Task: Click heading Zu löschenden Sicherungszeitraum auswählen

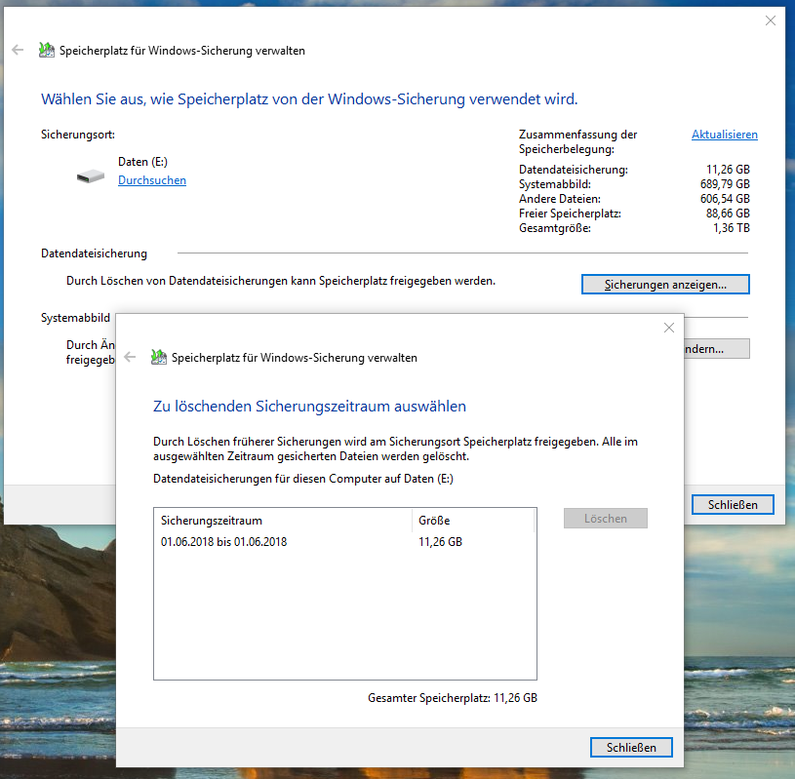Action: point(309,407)
